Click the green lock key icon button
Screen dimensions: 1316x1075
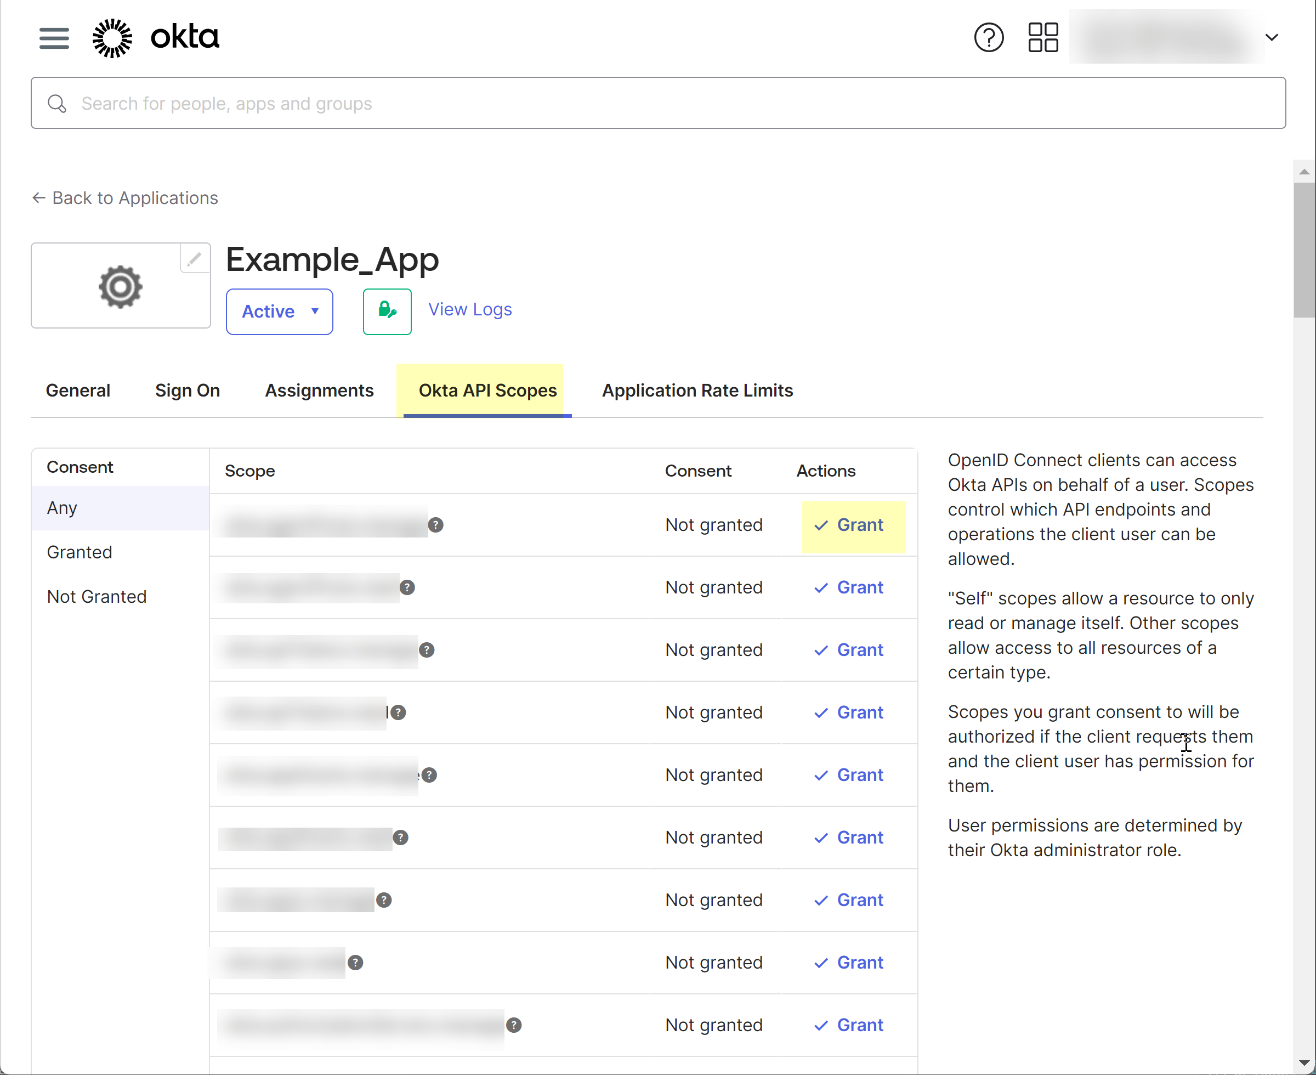(387, 312)
